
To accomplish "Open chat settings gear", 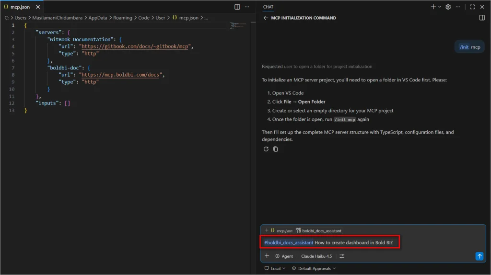I will tap(448, 7).
